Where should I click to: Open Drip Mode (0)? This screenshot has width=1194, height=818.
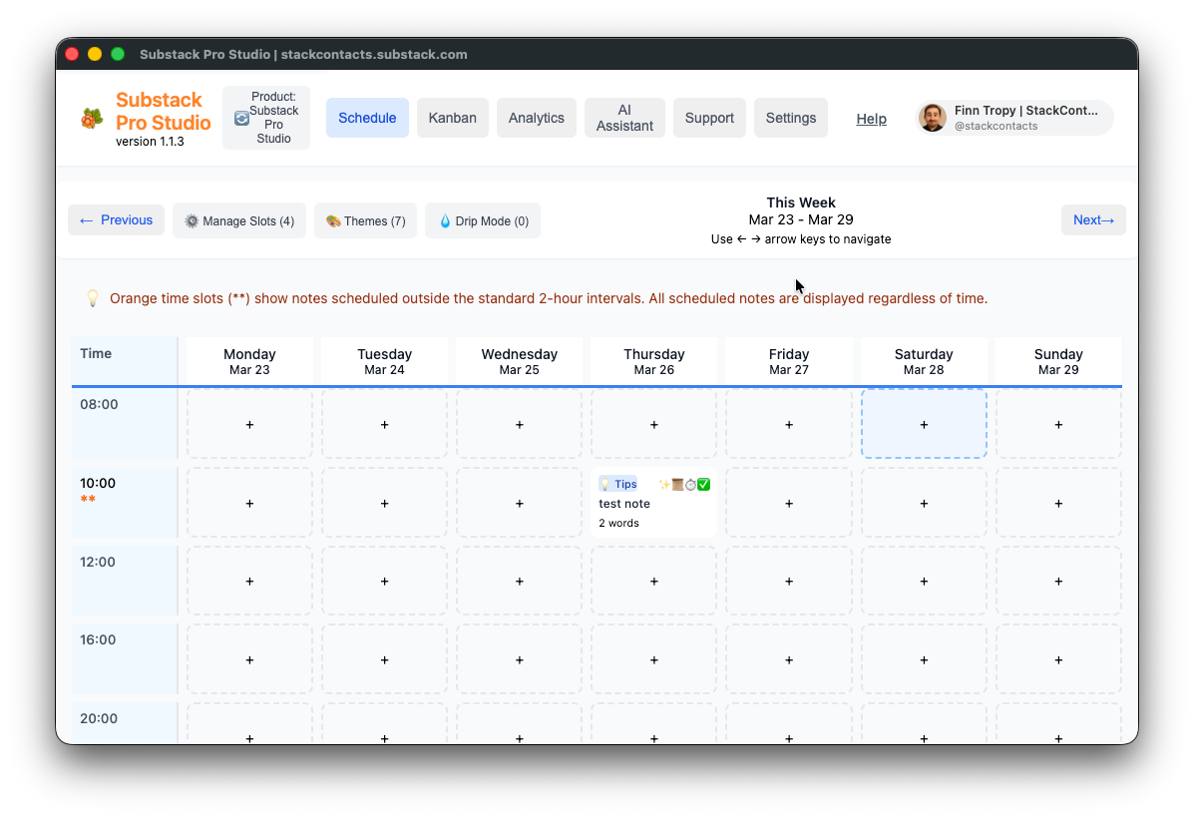(483, 220)
